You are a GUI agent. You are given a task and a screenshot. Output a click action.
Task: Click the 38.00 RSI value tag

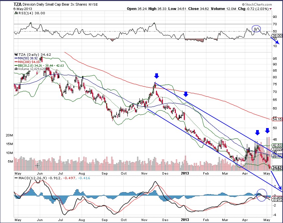pos(277,36)
